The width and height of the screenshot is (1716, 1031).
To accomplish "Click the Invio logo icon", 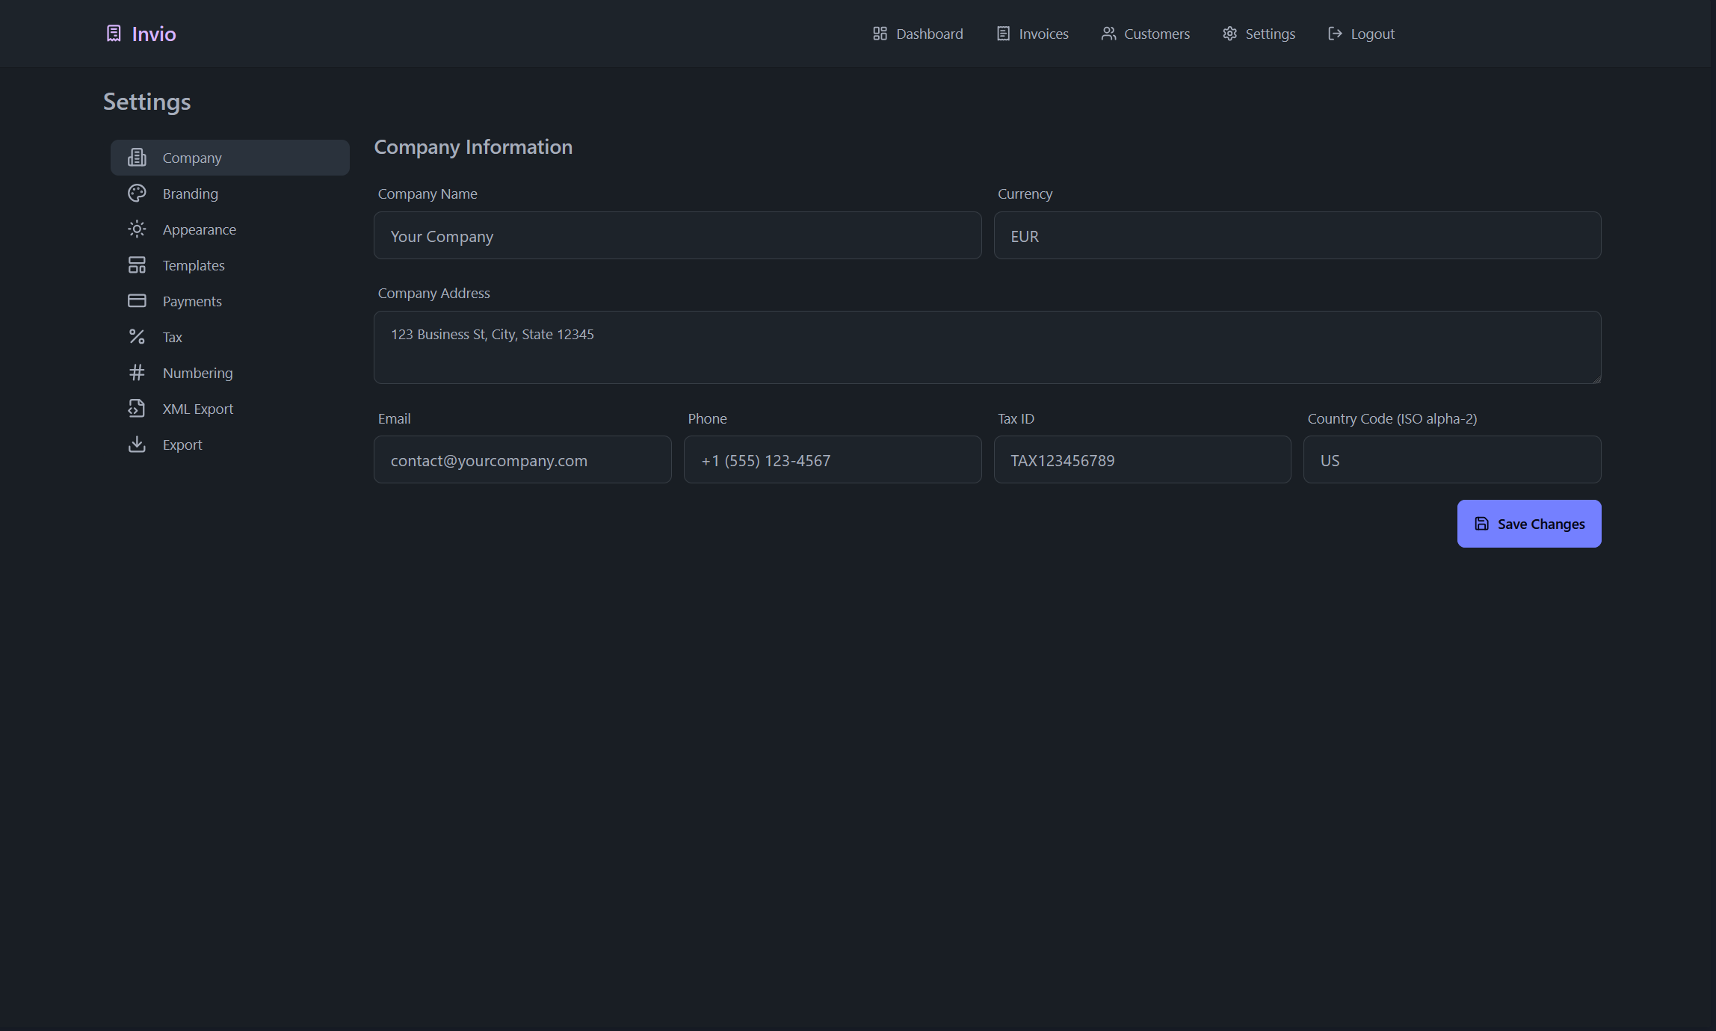I will pos(113,33).
